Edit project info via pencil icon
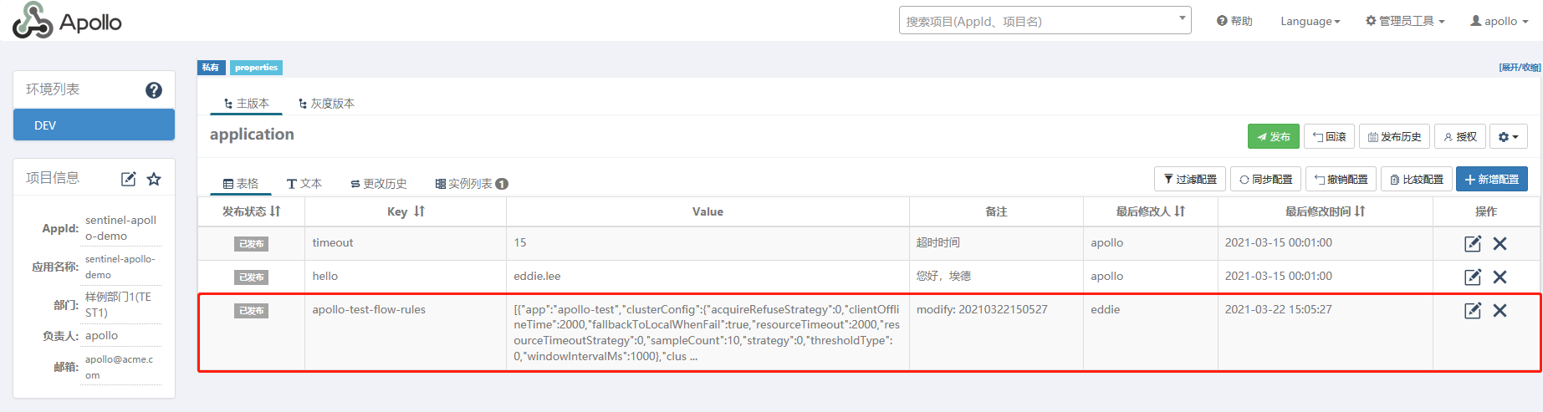 click(129, 179)
